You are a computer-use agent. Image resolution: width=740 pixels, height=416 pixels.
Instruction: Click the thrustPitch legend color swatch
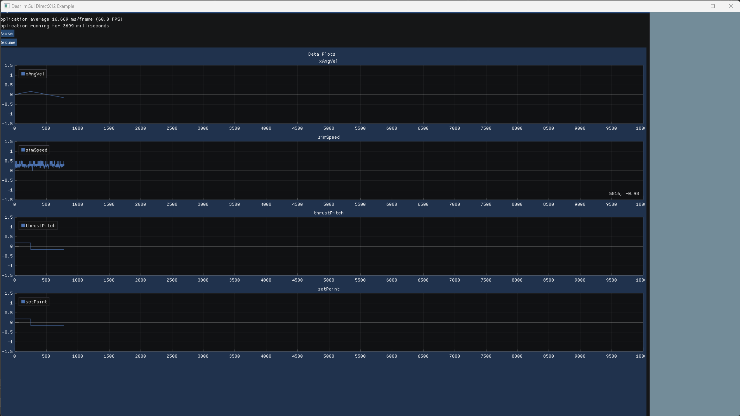(x=23, y=226)
